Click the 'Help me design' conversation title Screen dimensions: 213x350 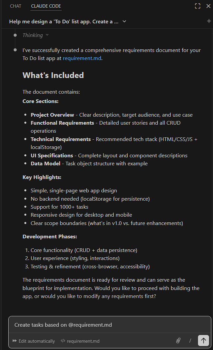64,22
